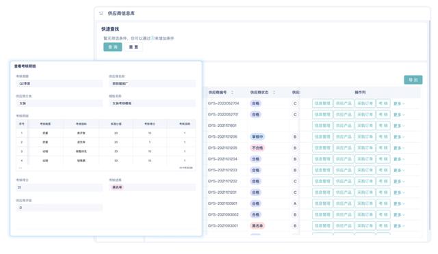This screenshot has width=438, height=254.
Task: Click 考核 for GYS-2021100901 row
Action: click(x=383, y=203)
